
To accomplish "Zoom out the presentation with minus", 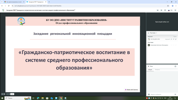I will (7, 94).
